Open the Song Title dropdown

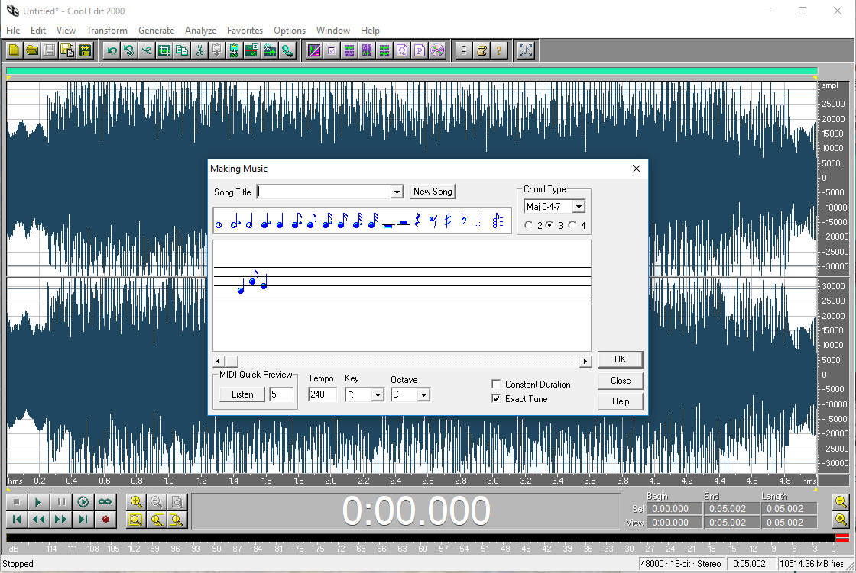tap(397, 192)
